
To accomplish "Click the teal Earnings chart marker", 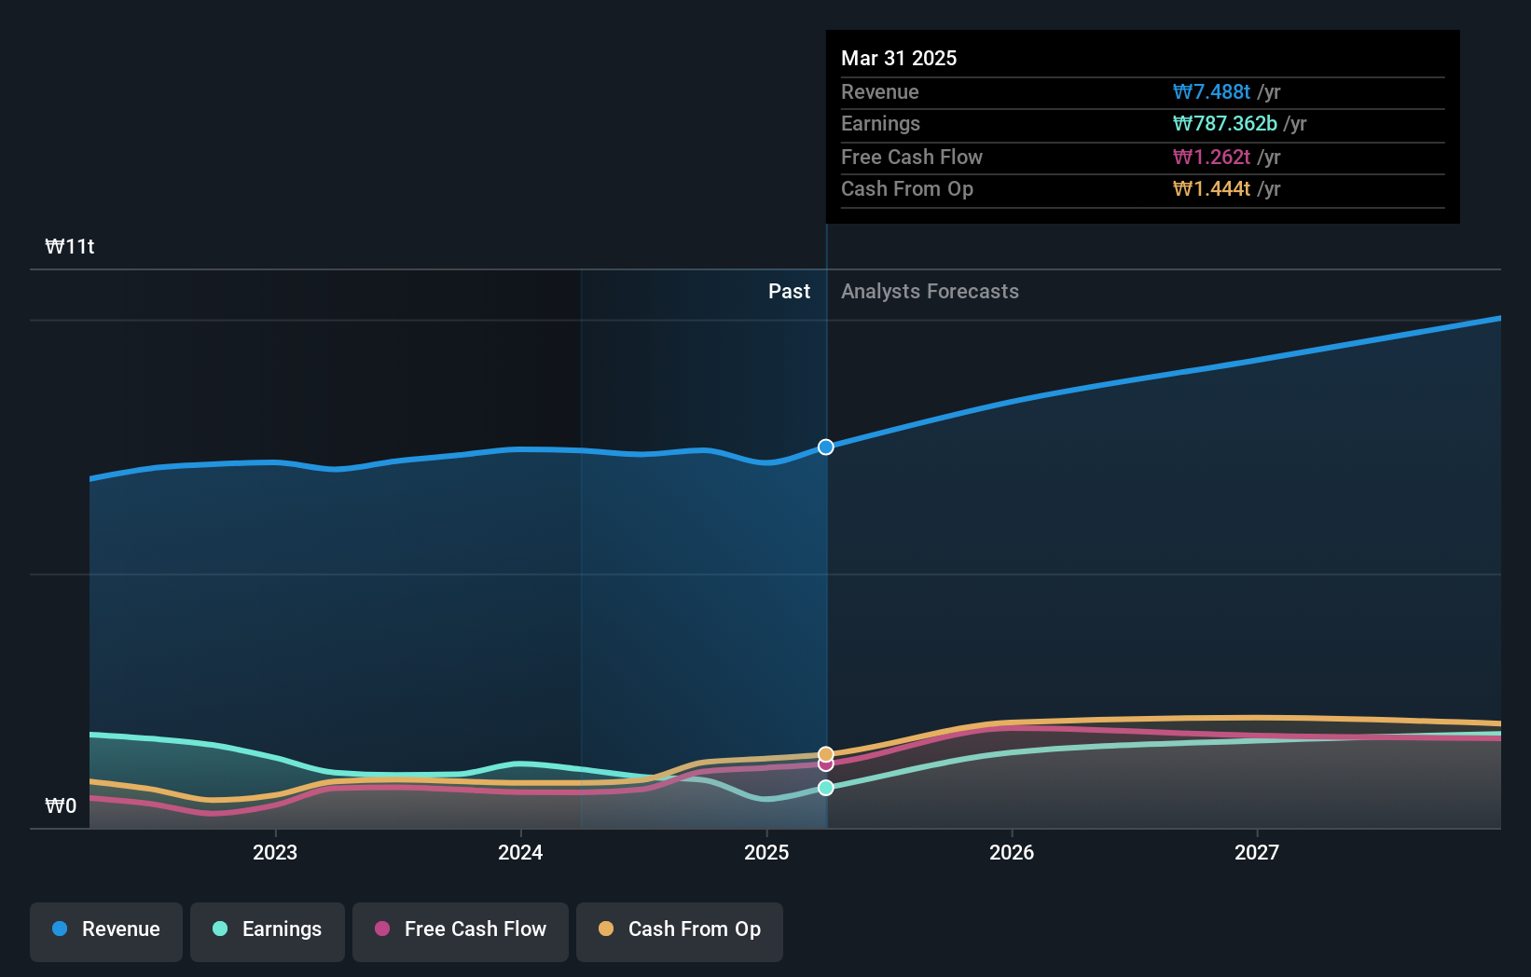I will (824, 788).
